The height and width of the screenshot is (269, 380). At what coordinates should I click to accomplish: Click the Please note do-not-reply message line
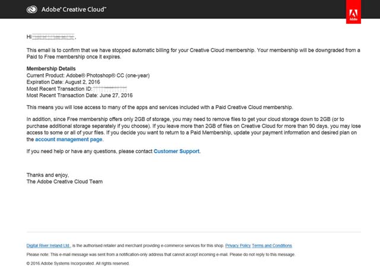click(161, 255)
